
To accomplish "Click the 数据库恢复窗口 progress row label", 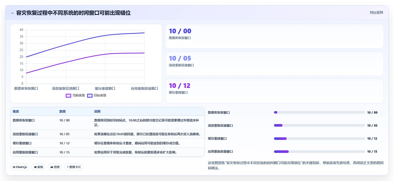I will click(x=219, y=113).
